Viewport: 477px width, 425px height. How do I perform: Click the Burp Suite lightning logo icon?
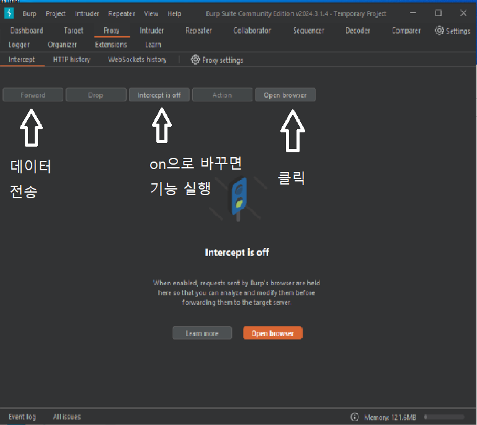pos(9,14)
